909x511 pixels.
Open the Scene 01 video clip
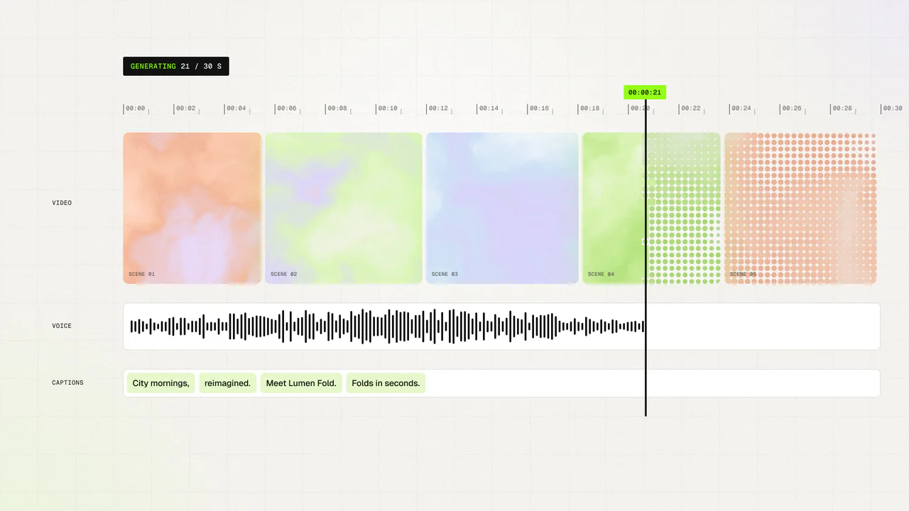pos(192,208)
